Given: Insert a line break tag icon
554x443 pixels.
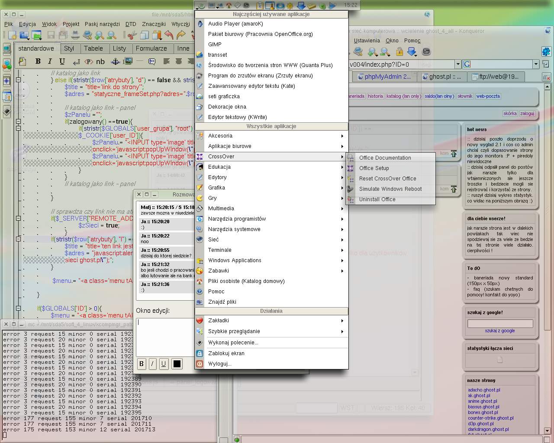Looking at the screenshot, I should coord(77,61).
